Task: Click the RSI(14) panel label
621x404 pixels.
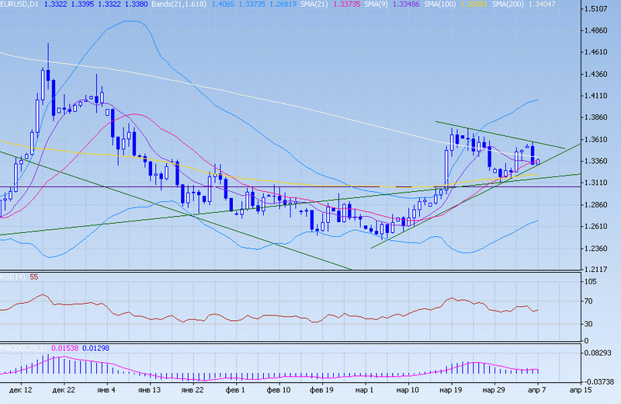Action: (x=13, y=277)
